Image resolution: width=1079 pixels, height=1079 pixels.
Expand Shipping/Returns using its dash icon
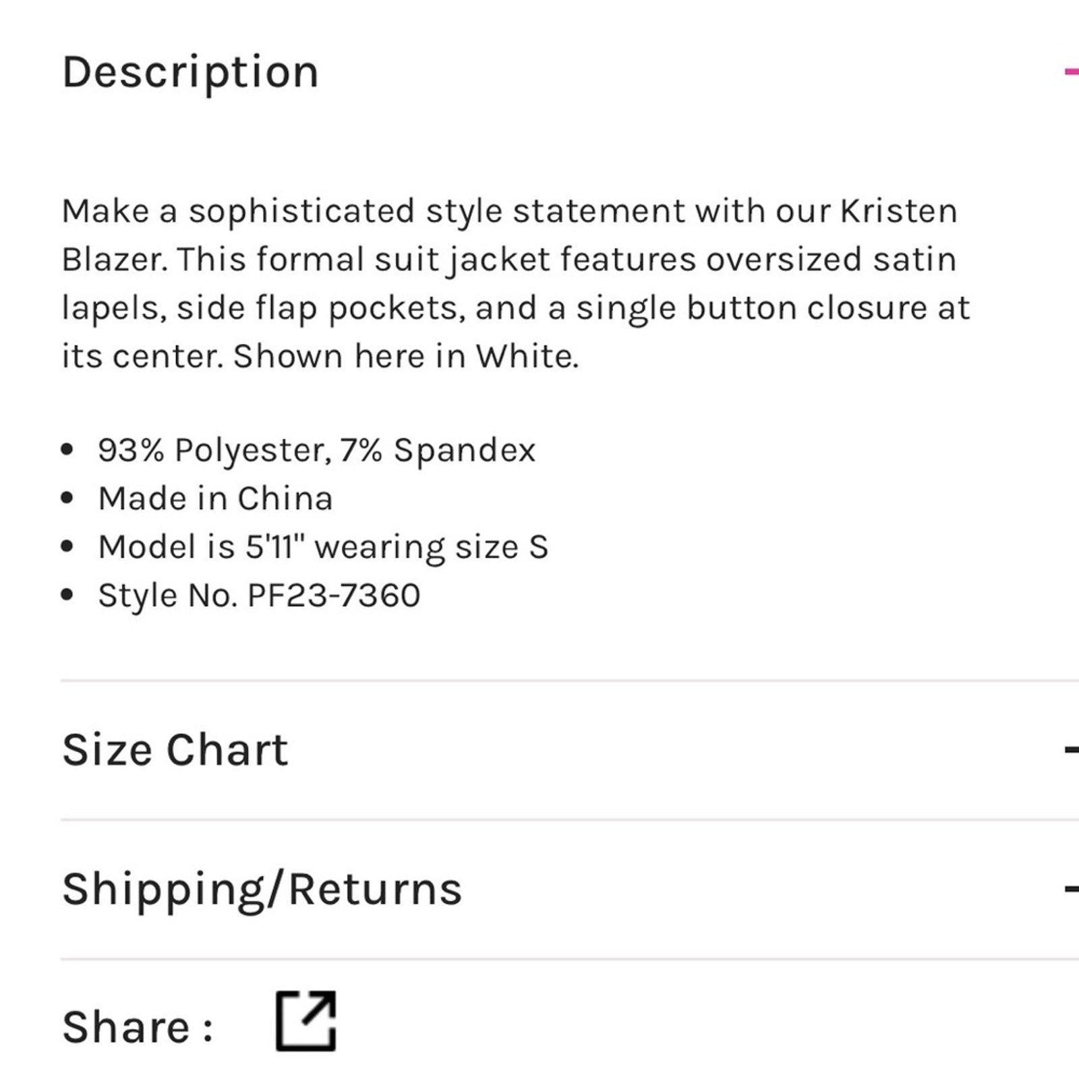1072,889
